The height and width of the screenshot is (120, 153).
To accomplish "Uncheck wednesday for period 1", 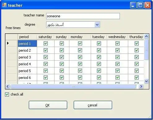I will pos(117,43).
